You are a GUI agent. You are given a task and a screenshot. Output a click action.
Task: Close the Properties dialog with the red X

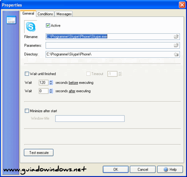coord(182,5)
